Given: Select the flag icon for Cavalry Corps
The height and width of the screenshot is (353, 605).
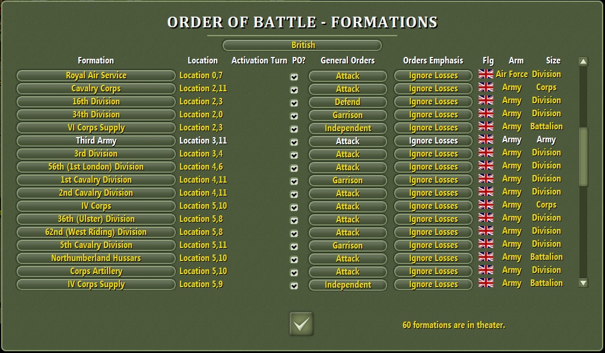Looking at the screenshot, I should click(486, 88).
